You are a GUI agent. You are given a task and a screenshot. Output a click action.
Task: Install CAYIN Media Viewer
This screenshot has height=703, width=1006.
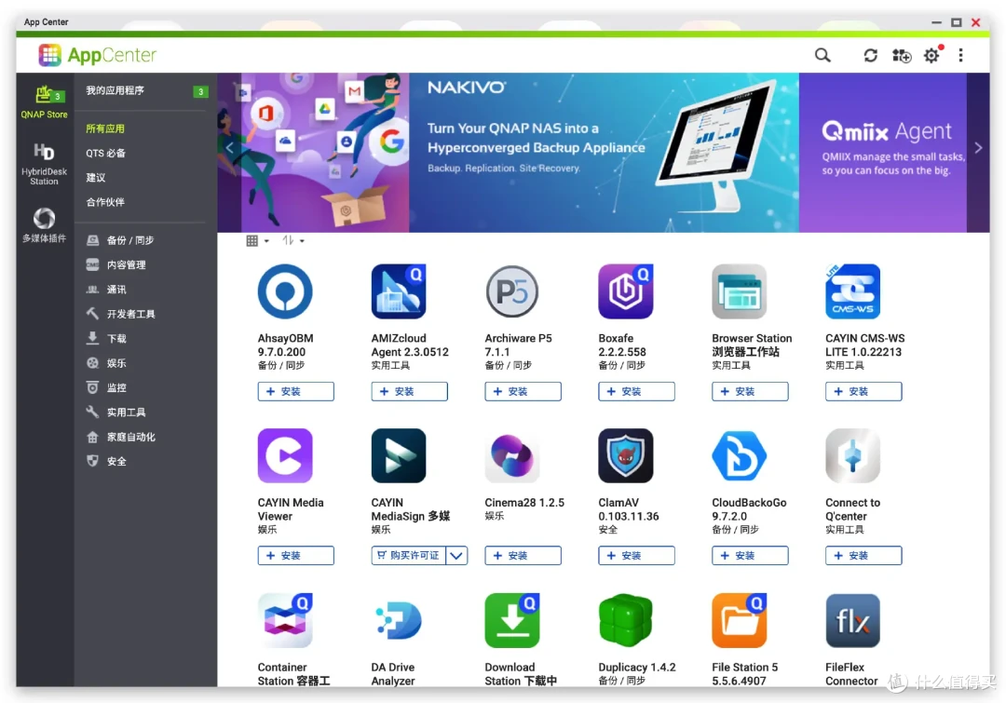tap(296, 556)
